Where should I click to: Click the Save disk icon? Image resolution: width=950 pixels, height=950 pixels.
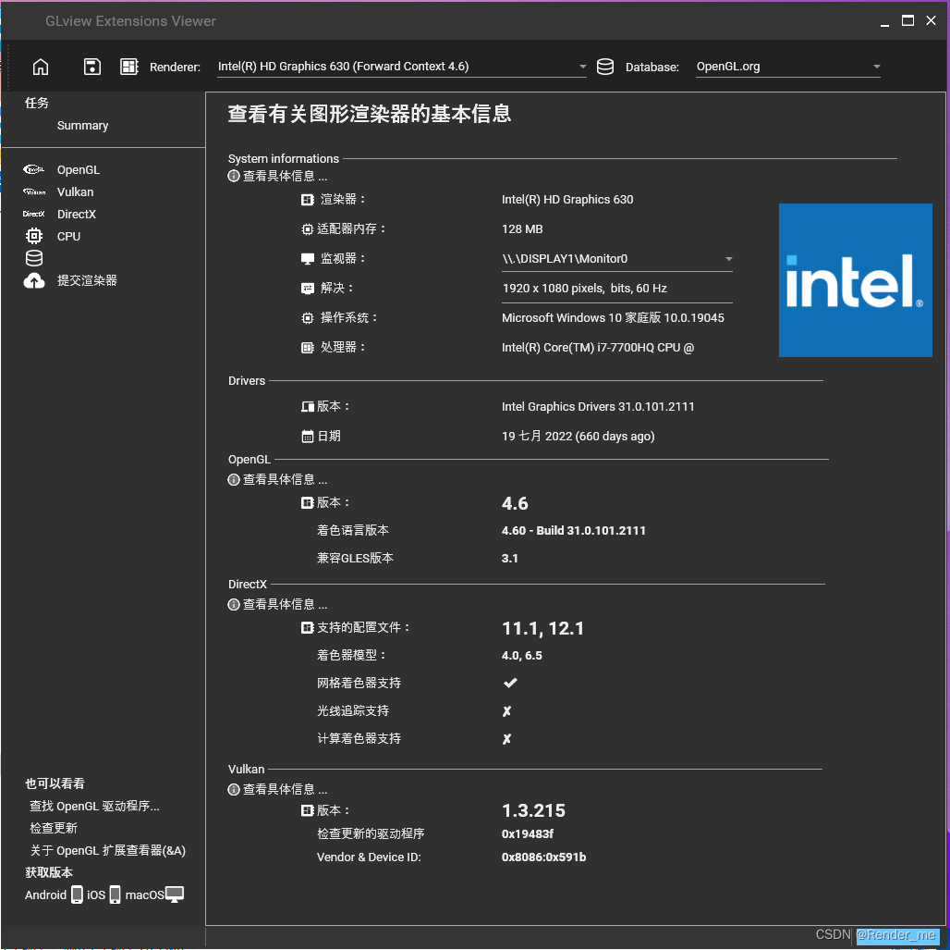[92, 67]
